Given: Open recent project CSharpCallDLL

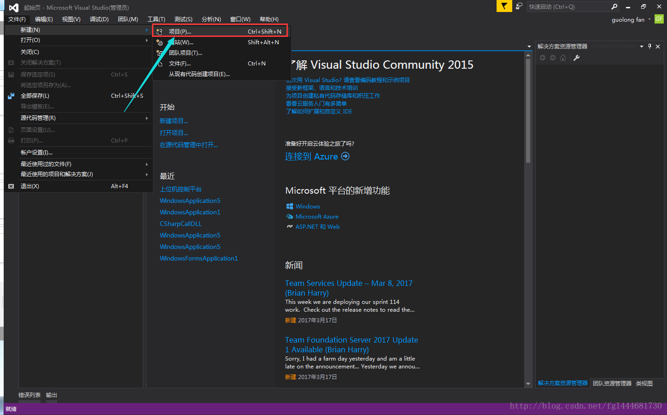Looking at the screenshot, I should (x=181, y=224).
